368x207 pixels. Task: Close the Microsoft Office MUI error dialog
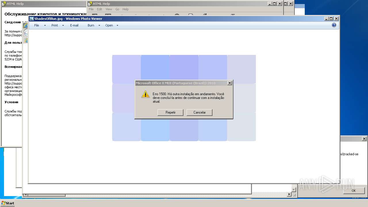pos(229,83)
